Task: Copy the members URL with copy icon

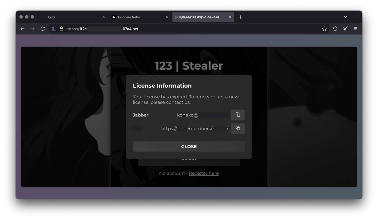Action: point(237,128)
